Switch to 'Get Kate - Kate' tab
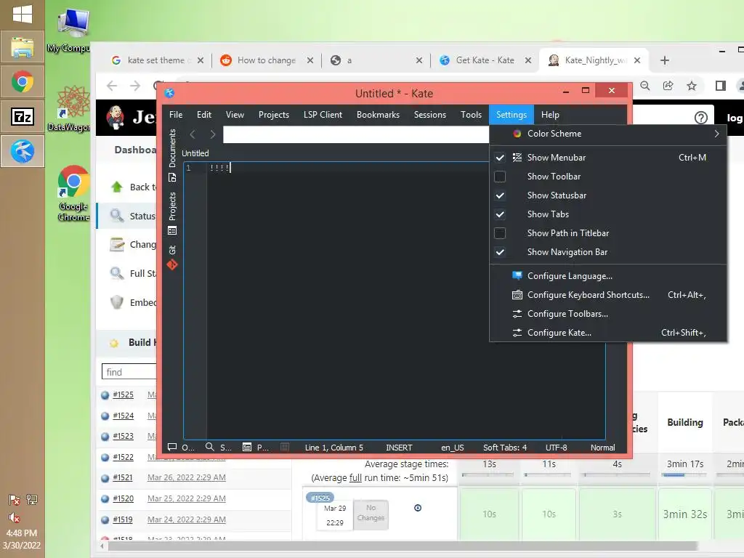The width and height of the screenshot is (744, 558). [485, 60]
